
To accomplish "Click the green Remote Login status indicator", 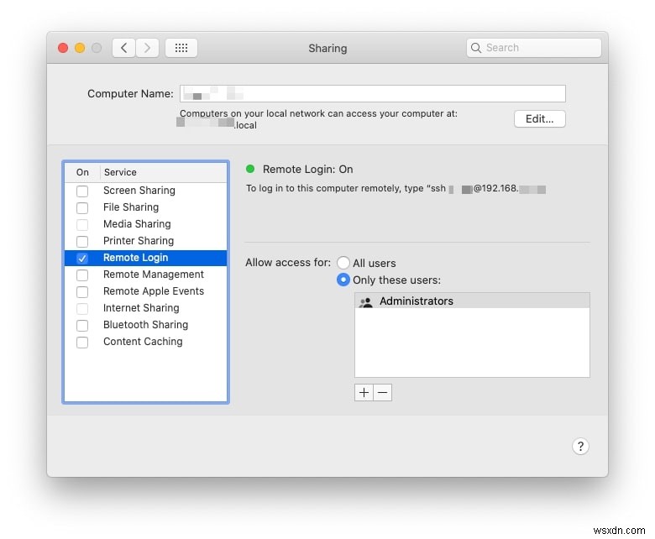I will click(250, 169).
